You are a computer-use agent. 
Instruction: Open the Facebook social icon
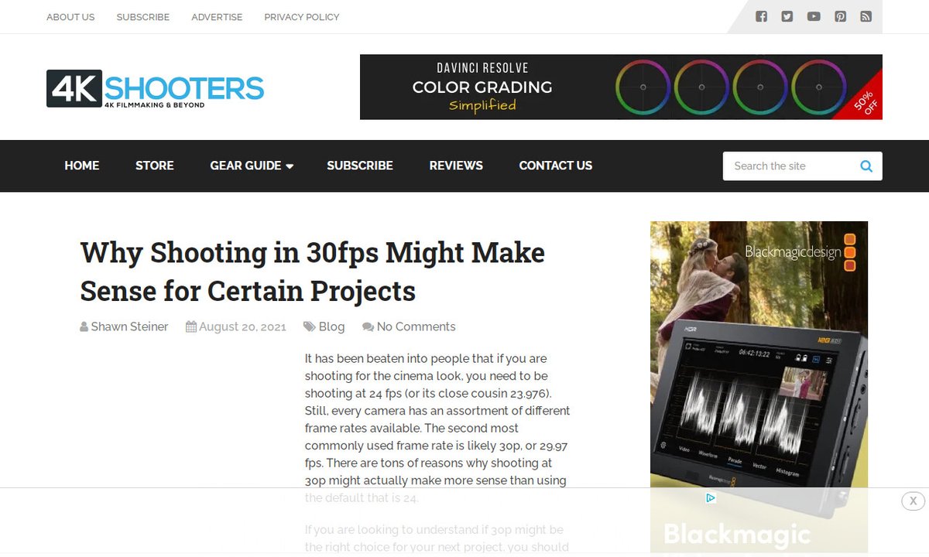coord(761,16)
